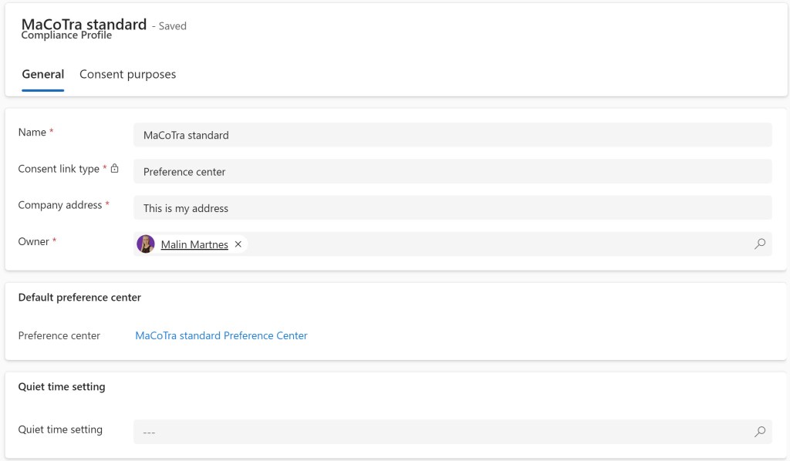
Task: Click the required asterisk next to Name
Action: (53, 129)
